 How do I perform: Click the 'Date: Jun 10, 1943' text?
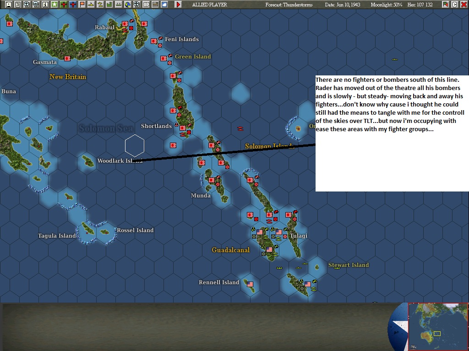[x=343, y=5]
